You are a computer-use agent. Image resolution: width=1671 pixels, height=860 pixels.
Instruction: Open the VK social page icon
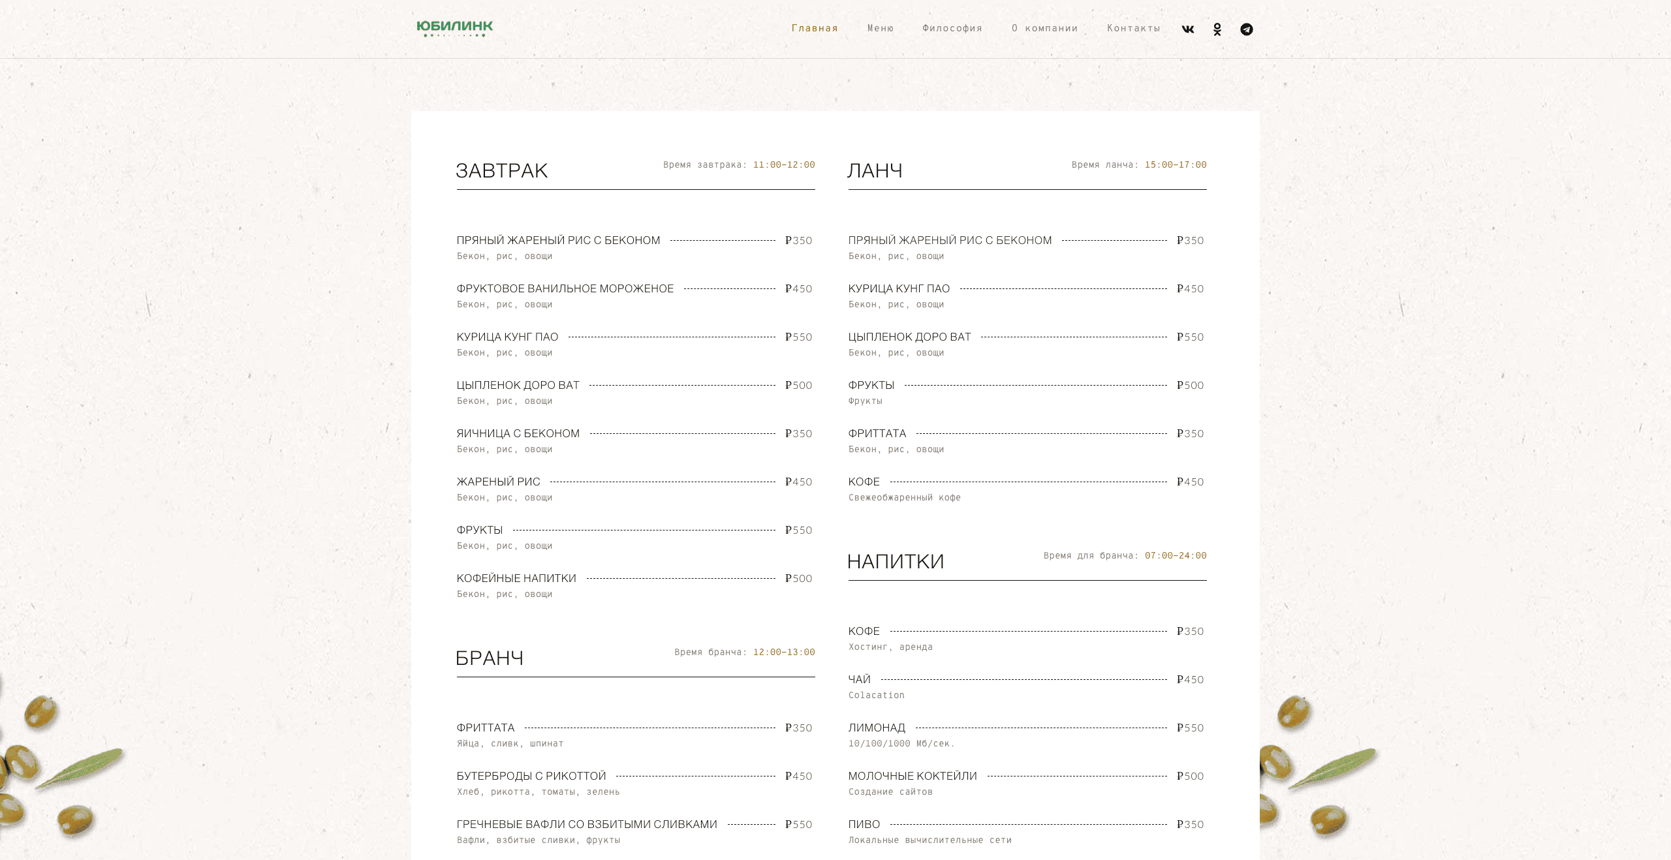[1187, 29]
